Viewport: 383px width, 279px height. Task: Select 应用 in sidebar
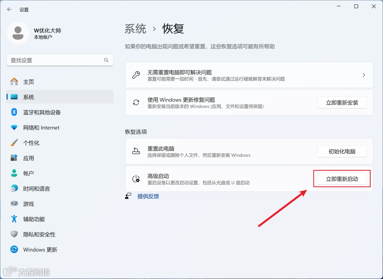click(60, 158)
